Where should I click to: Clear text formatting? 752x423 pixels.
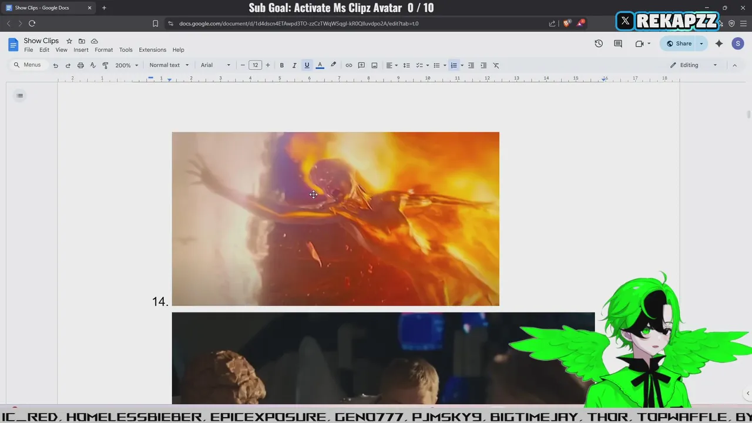tap(496, 65)
